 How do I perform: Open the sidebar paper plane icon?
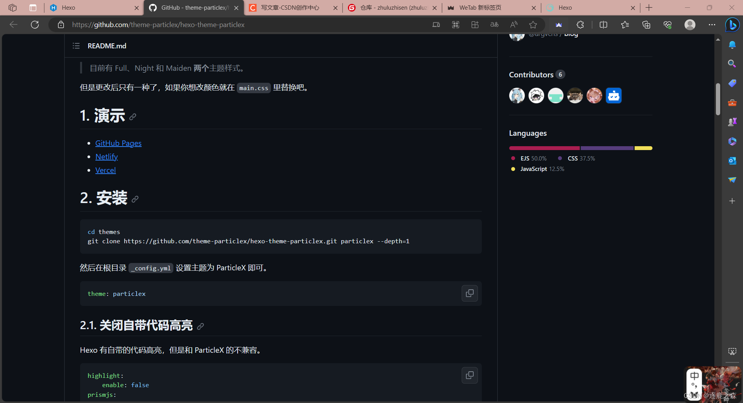pyautogui.click(x=732, y=180)
